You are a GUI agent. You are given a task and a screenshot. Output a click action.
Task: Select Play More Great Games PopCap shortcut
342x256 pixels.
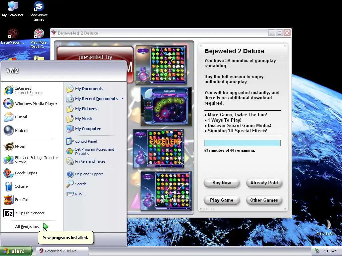coord(39,39)
